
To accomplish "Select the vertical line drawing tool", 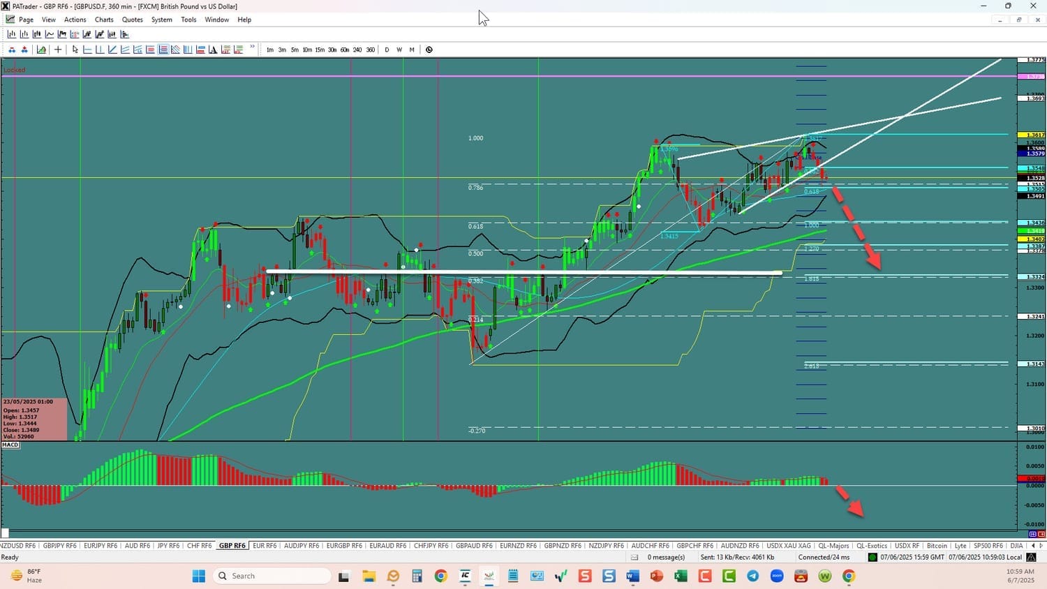I will [100, 50].
